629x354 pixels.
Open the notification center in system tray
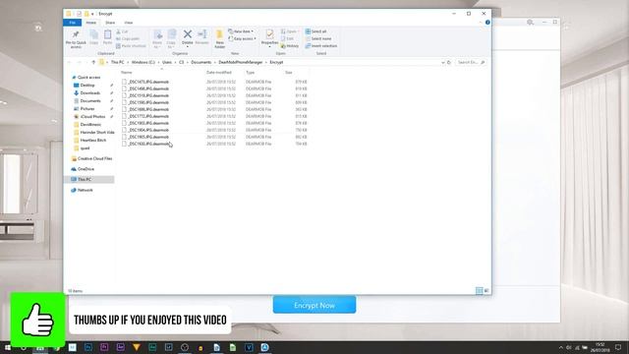[x=618, y=347]
